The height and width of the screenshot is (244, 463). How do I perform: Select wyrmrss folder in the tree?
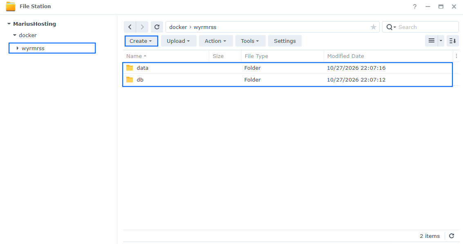pos(33,48)
